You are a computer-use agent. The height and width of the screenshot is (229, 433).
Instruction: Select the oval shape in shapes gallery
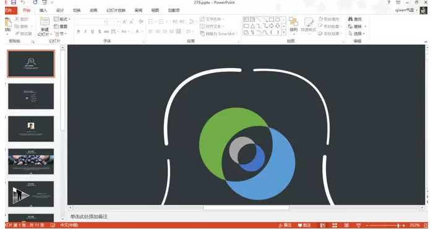[x=278, y=20]
